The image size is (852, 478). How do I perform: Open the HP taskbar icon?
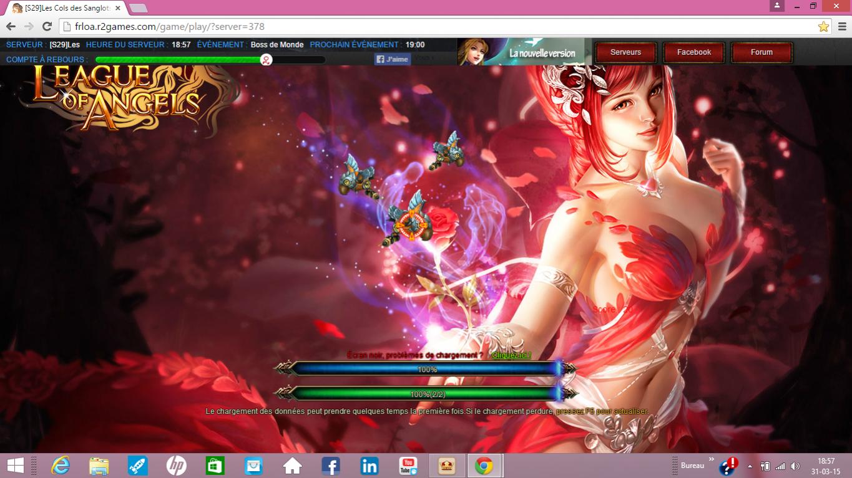click(176, 466)
